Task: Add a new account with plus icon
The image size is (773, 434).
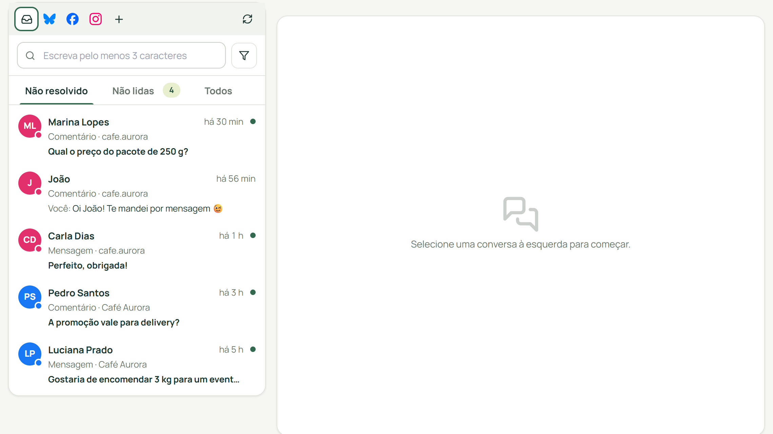Action: click(x=119, y=19)
